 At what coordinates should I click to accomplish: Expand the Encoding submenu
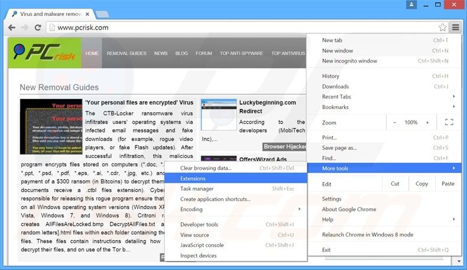(x=236, y=209)
